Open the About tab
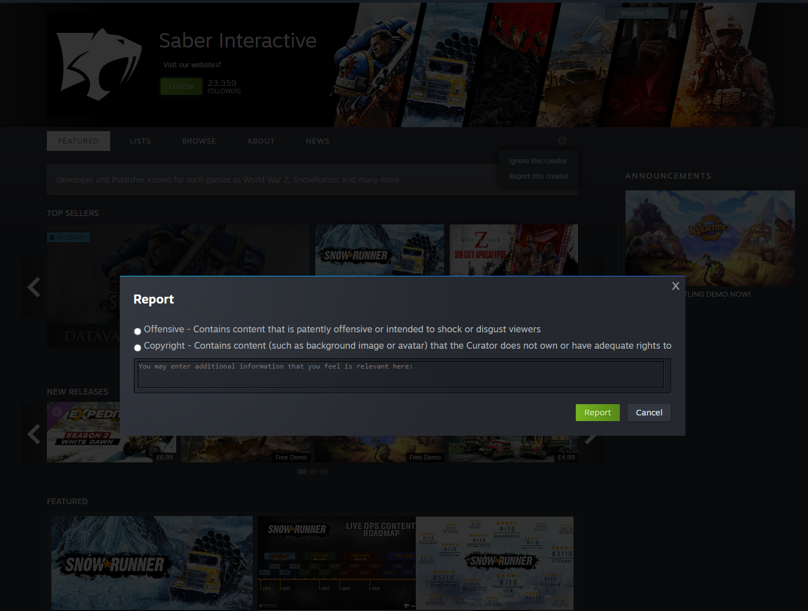The image size is (808, 611). click(261, 141)
